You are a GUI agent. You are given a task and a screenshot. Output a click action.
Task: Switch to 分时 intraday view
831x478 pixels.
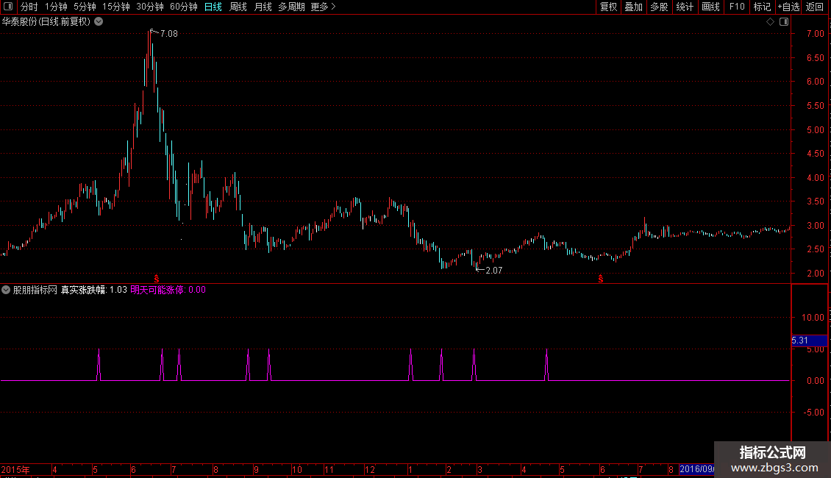29,7
